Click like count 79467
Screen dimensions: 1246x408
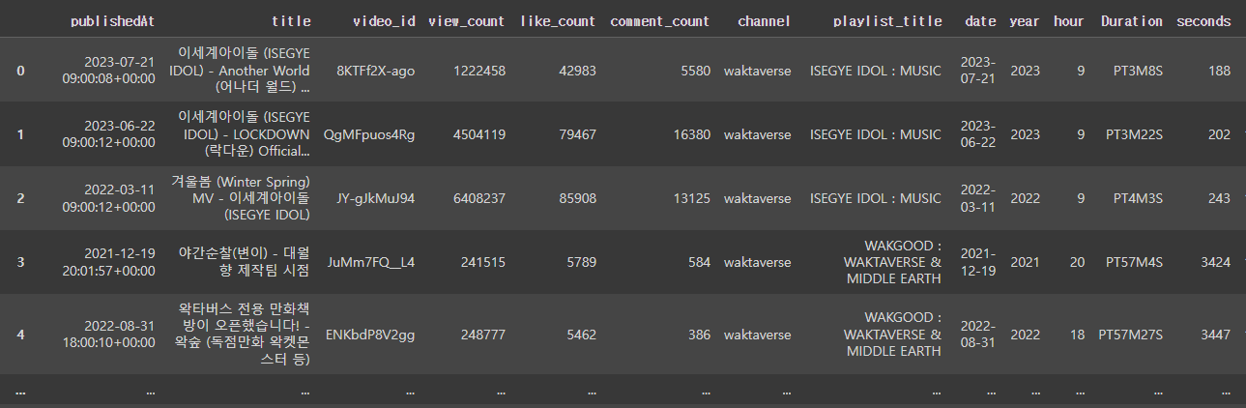[575, 134]
